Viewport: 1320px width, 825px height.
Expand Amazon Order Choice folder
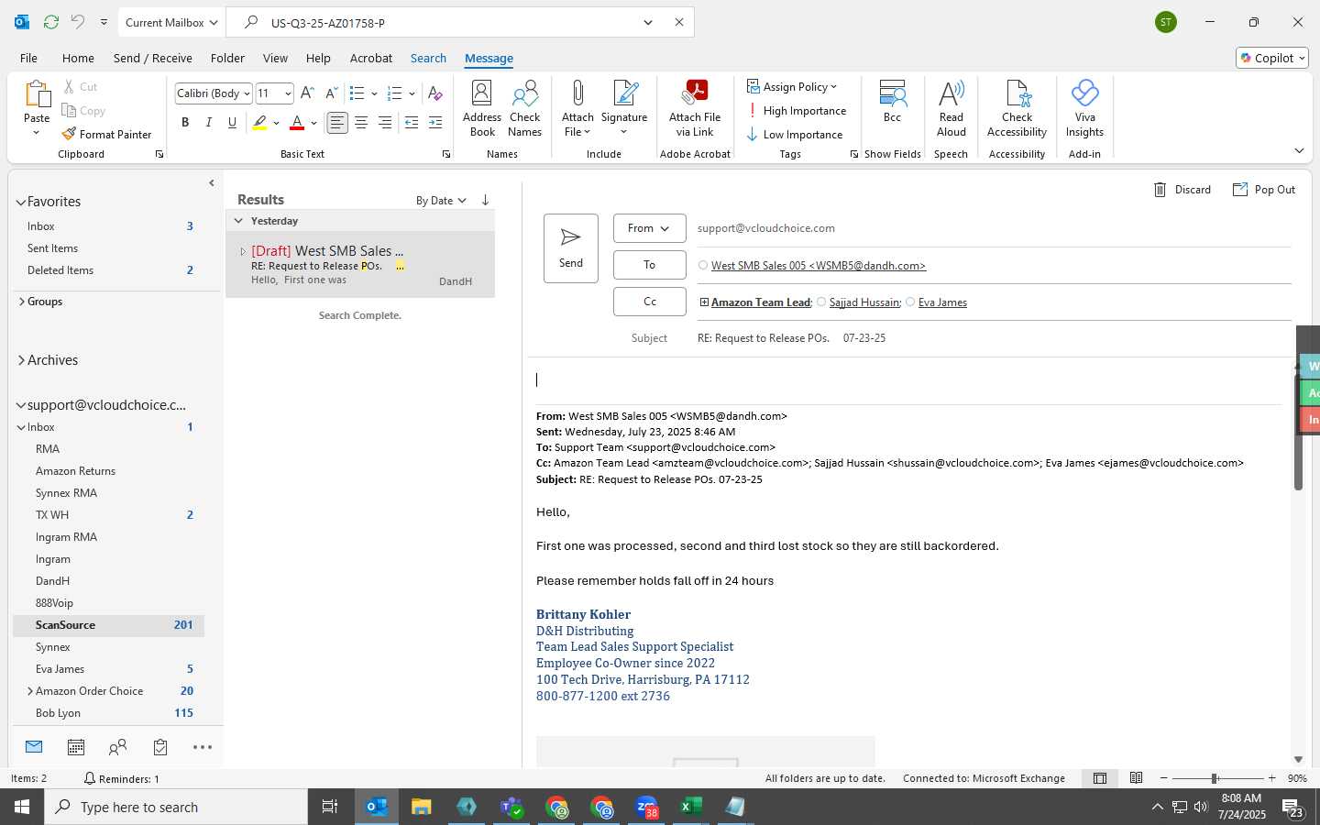(30, 691)
